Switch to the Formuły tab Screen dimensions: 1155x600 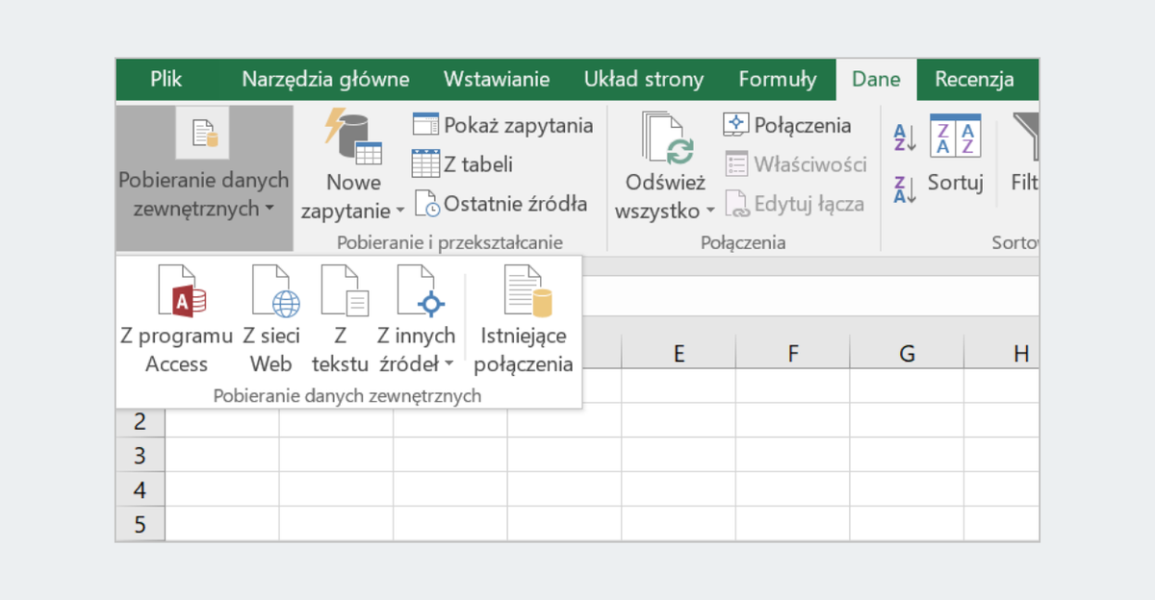click(778, 80)
